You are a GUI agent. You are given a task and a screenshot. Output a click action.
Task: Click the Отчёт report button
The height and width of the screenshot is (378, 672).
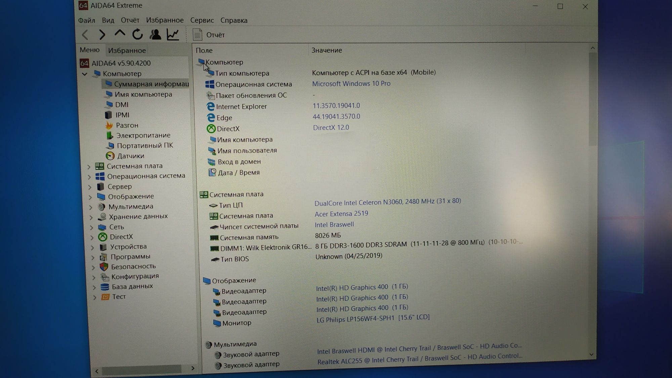point(209,35)
